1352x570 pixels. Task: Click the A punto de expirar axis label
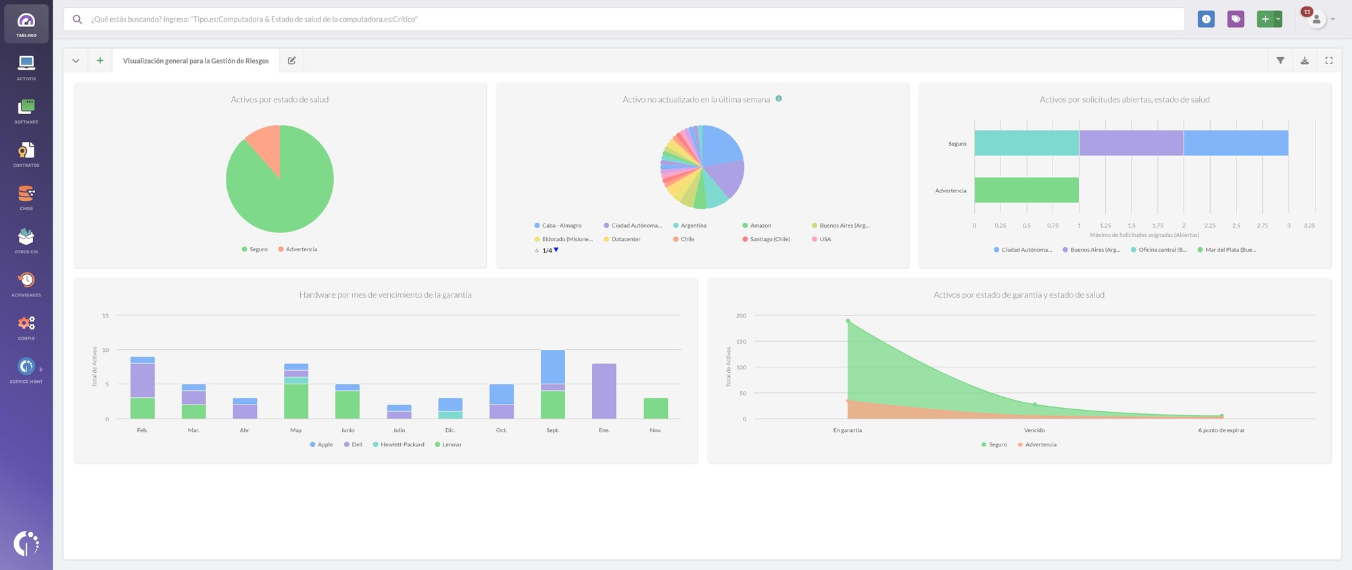click(x=1221, y=430)
